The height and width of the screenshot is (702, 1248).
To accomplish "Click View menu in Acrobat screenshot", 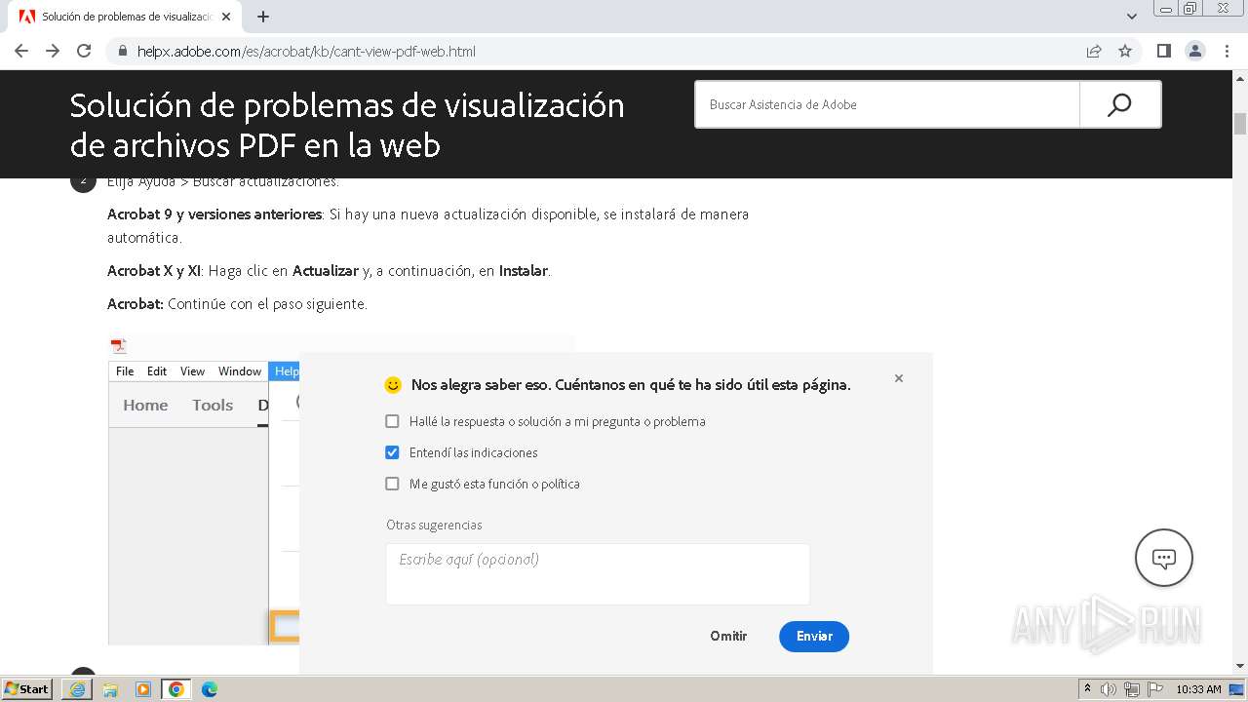I will [192, 371].
